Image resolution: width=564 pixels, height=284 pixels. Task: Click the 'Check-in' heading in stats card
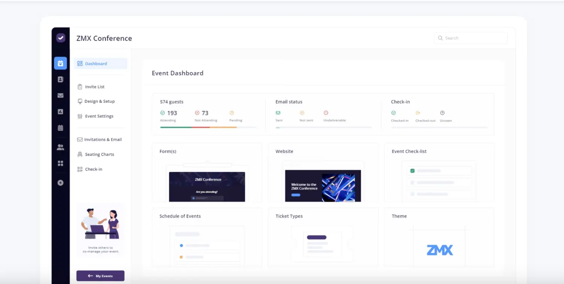(400, 102)
